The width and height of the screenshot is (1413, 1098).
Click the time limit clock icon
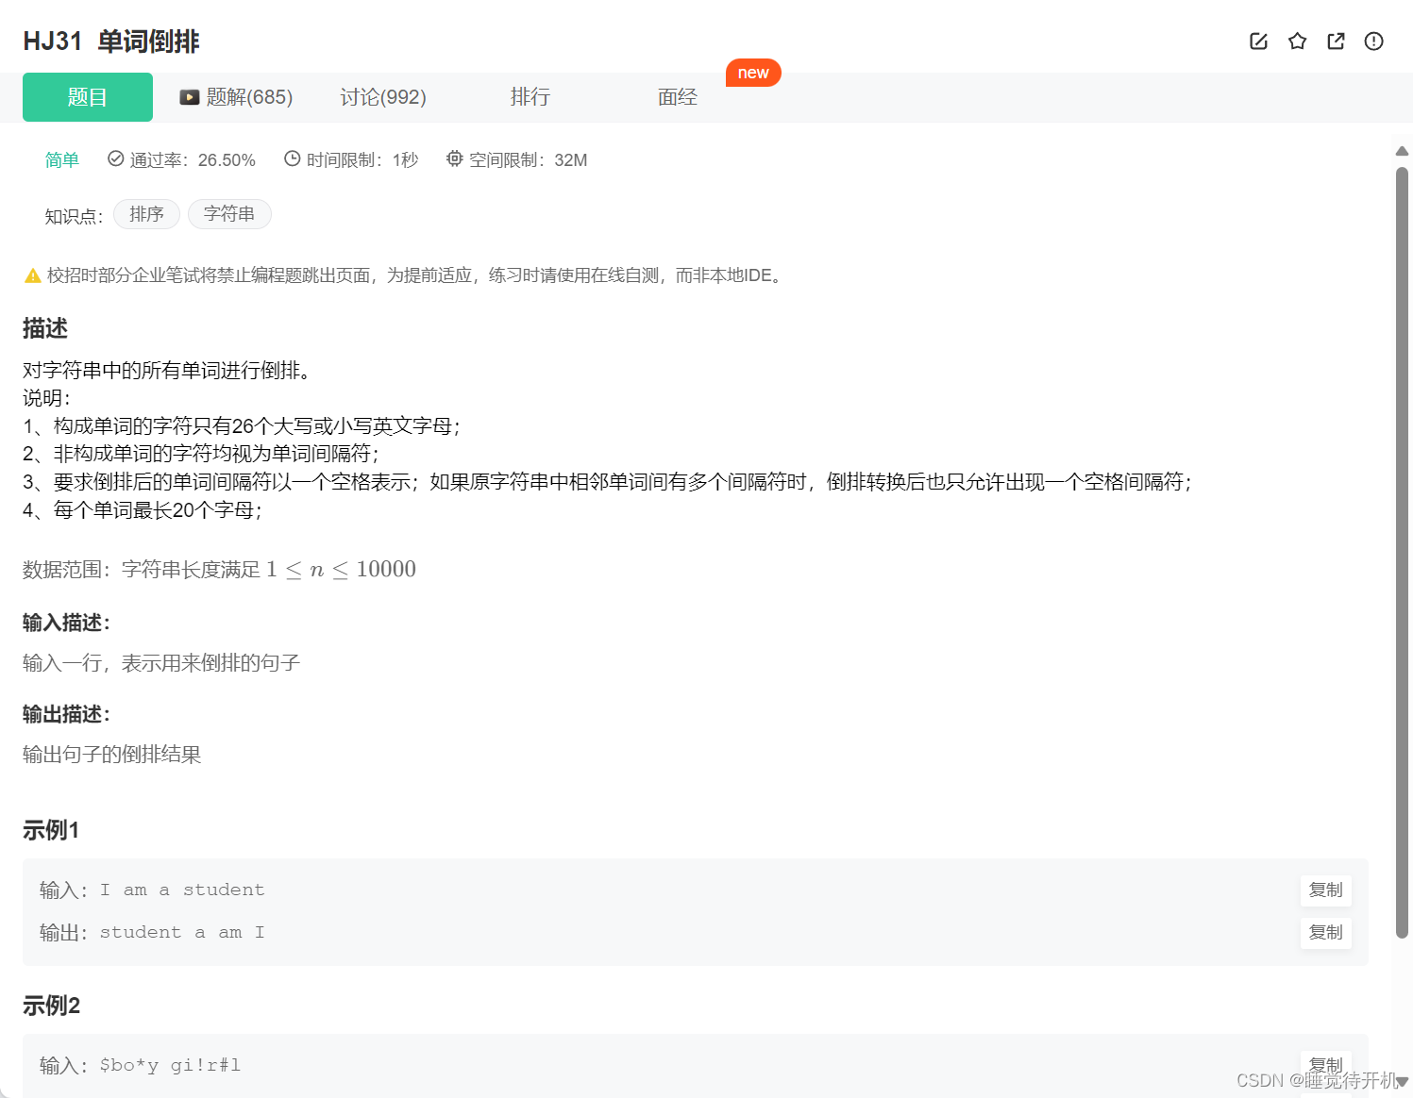(293, 158)
